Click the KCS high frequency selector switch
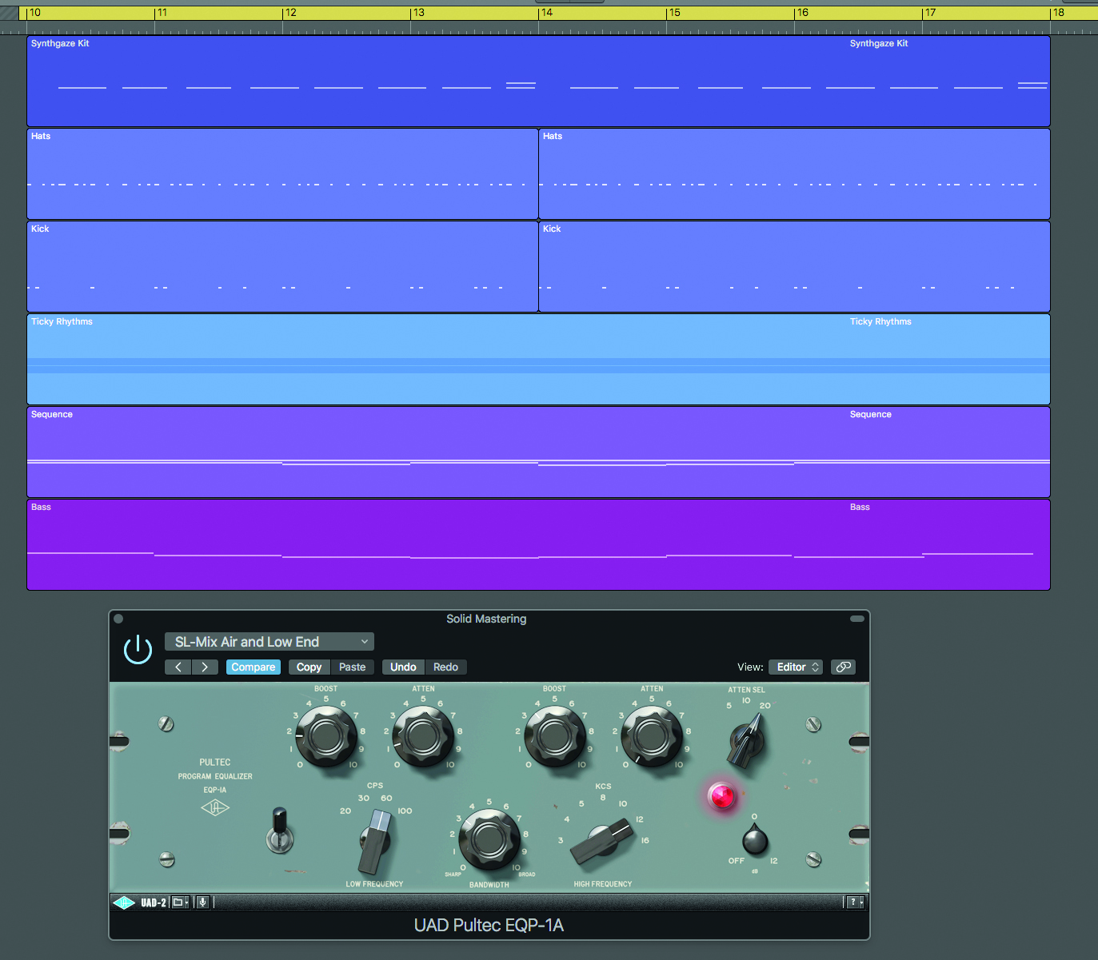1098x960 pixels. 601,841
